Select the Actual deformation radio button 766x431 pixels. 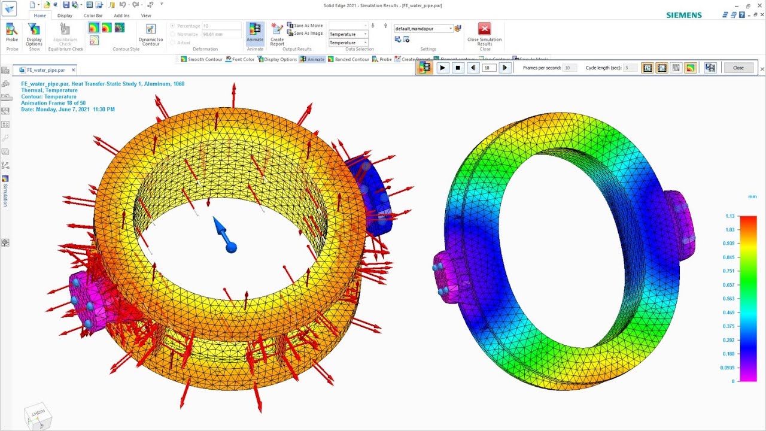pos(172,43)
